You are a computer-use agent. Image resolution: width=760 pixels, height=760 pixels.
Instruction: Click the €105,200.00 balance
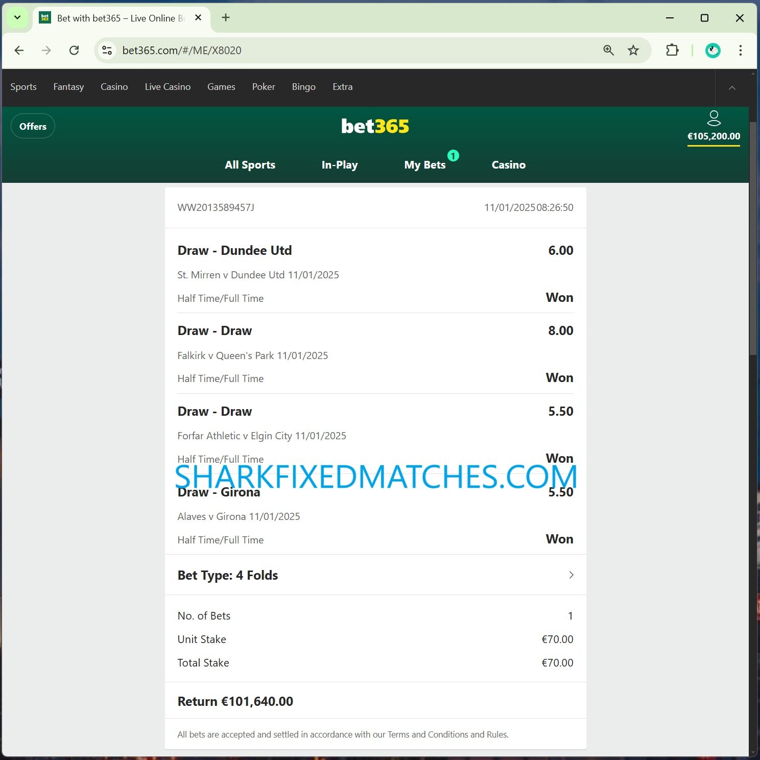(x=714, y=136)
